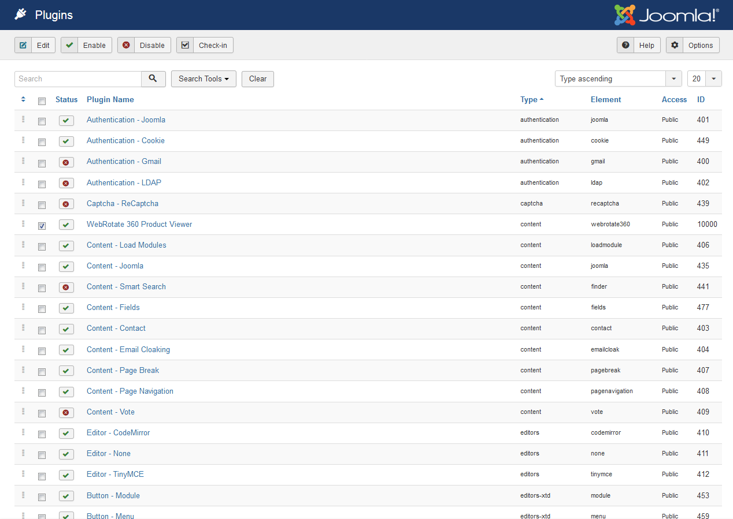Open the Content - Page Navigation link

[x=130, y=391]
